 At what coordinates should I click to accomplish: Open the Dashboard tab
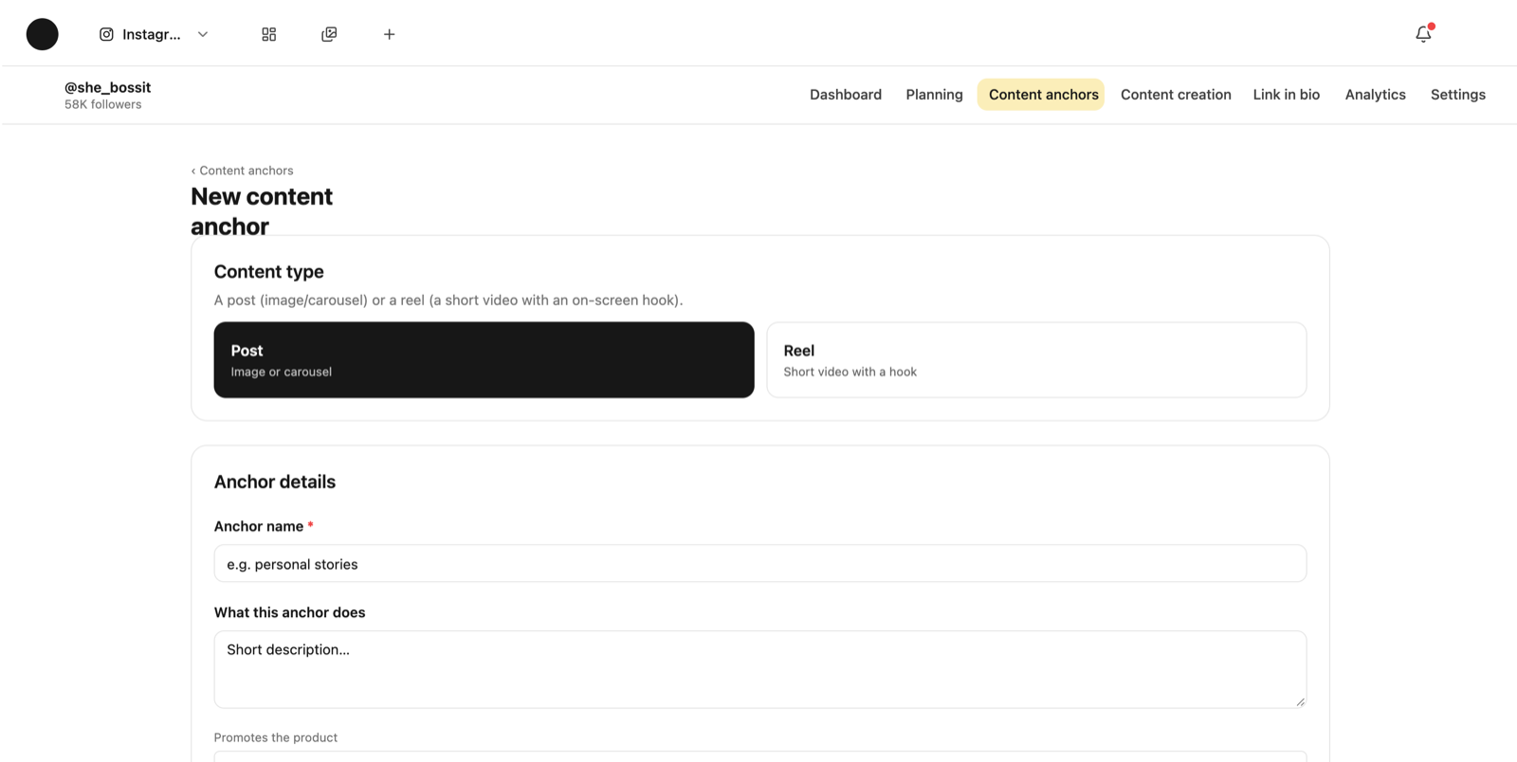click(x=846, y=95)
